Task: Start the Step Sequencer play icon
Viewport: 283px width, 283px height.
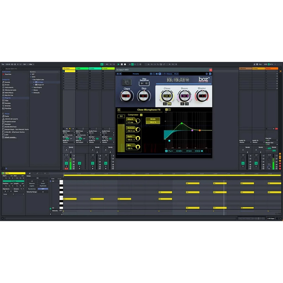Action: 142,83
